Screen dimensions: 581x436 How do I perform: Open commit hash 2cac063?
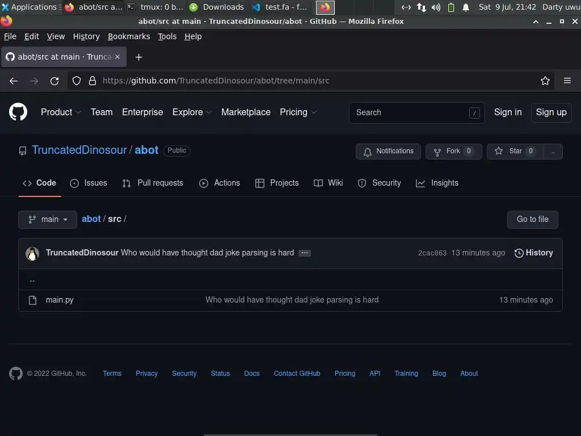point(432,253)
